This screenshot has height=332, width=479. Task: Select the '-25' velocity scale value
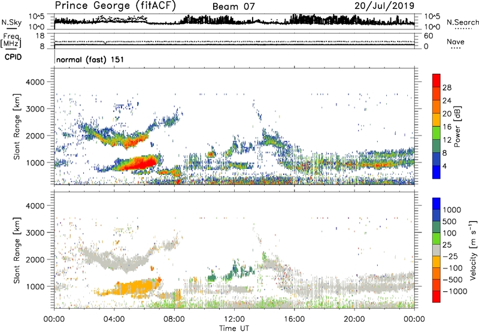click(x=450, y=256)
